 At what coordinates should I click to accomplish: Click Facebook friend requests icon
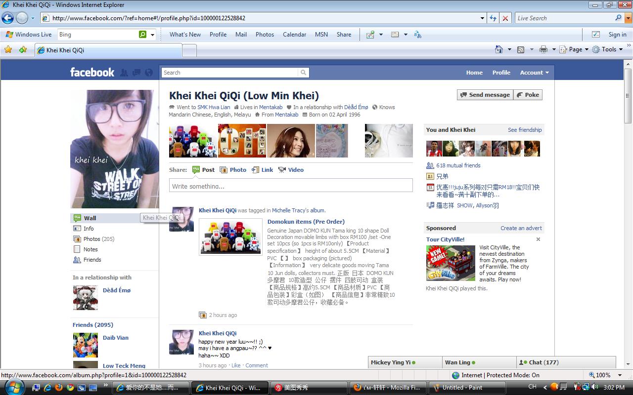(124, 73)
